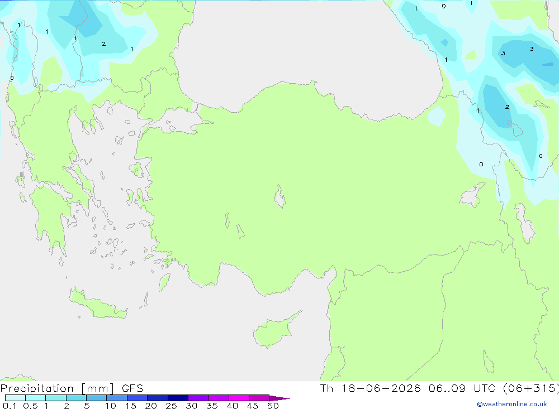This screenshot has width=559, height=409.
Task: Click the '(06+315)' forecast offset text
Action: coord(531,388)
